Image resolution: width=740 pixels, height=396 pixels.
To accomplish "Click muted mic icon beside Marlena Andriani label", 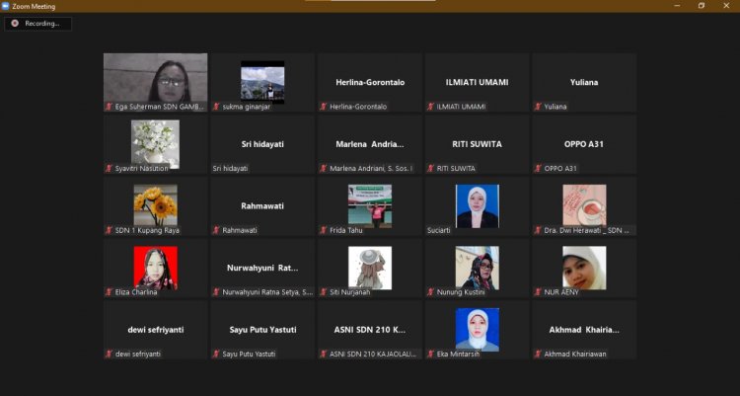I will pyautogui.click(x=324, y=169).
